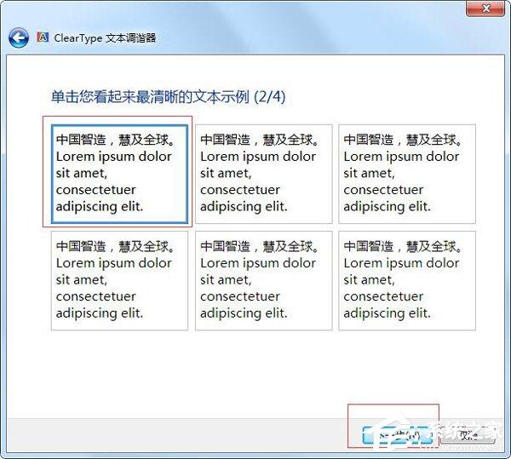Image resolution: width=511 pixels, height=459 pixels.
Task: Choose the bottom-middle text sample box
Action: (263, 280)
